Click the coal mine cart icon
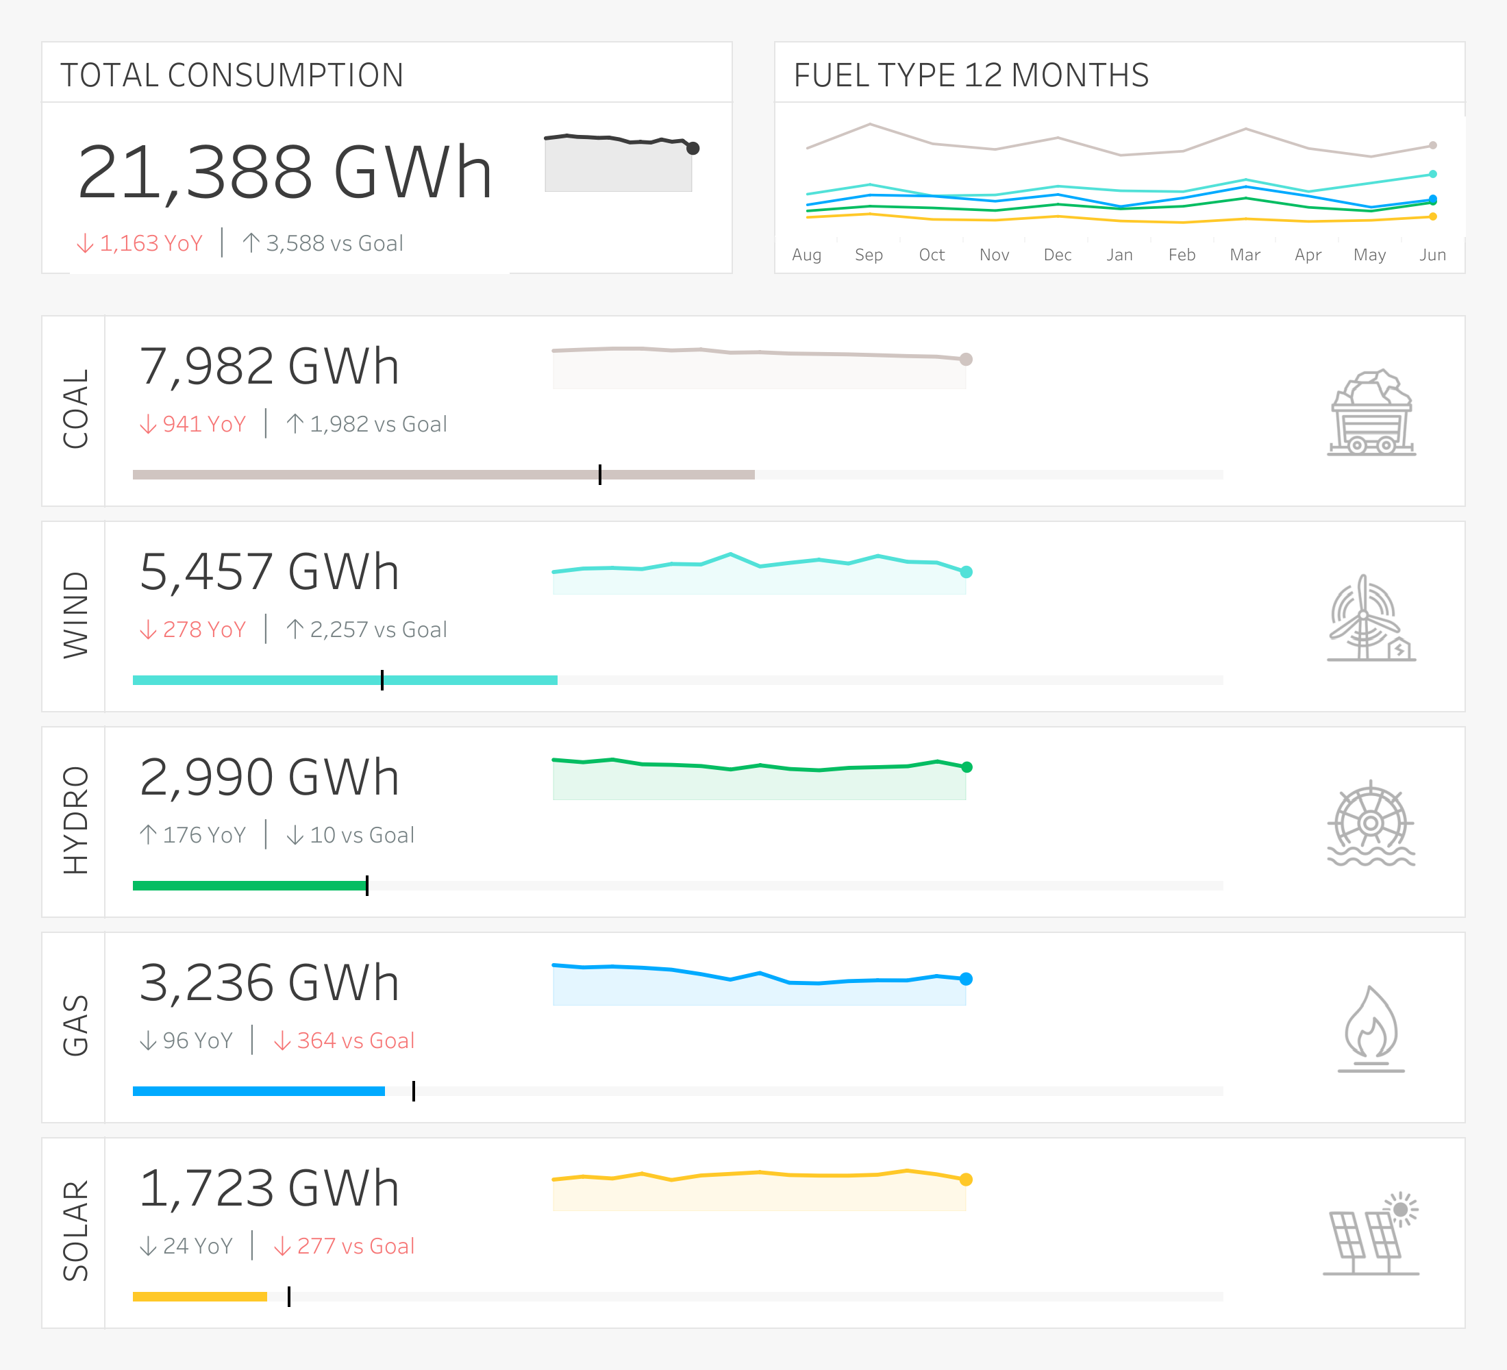Screen dimensions: 1507x1370 tap(1371, 412)
